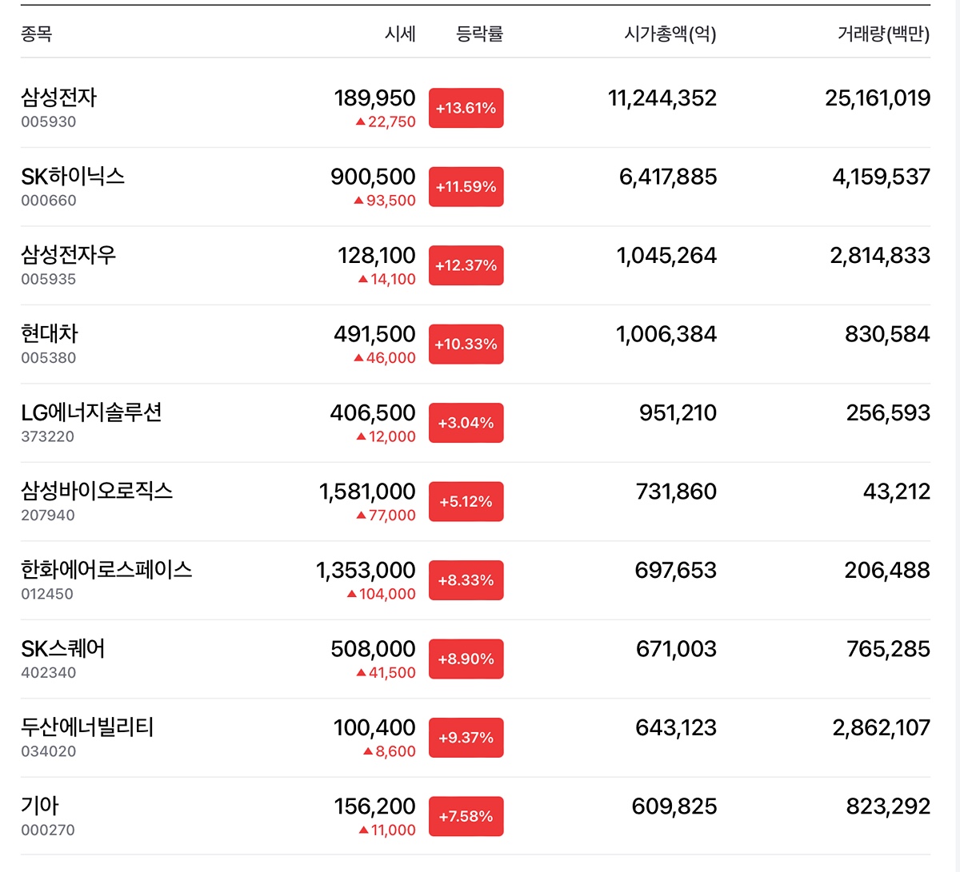Open the SK하이닉스 stock name link

(73, 176)
